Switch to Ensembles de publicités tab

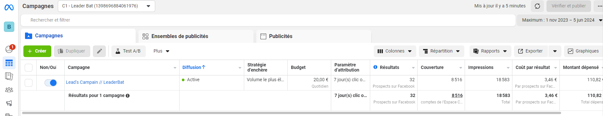(196, 36)
